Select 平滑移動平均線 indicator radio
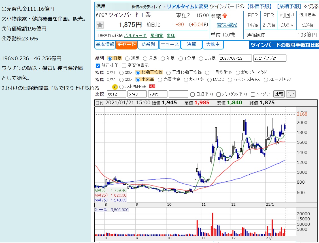The image size is (319, 243). pos(168,73)
